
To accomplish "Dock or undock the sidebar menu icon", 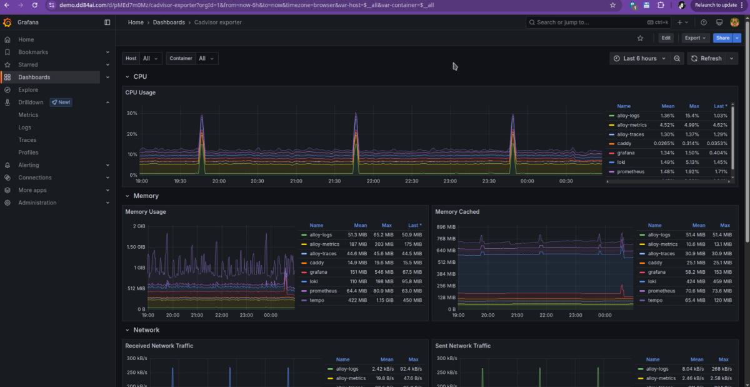I will click(107, 23).
